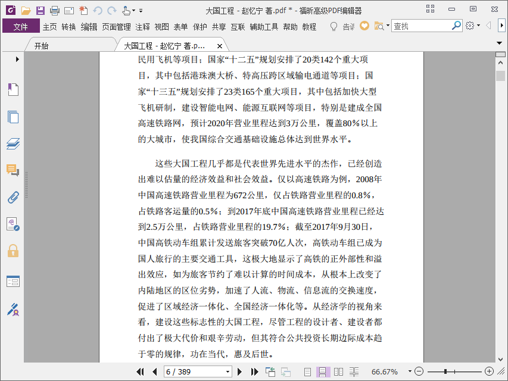Viewport: 508px width, 381px height.
Task: Switch to the 视图 ribbon tab
Action: [x=161, y=27]
